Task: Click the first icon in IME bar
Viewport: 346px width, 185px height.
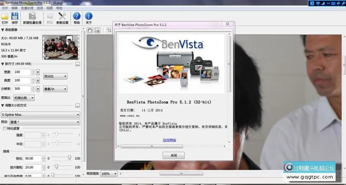Action: coord(312,3)
